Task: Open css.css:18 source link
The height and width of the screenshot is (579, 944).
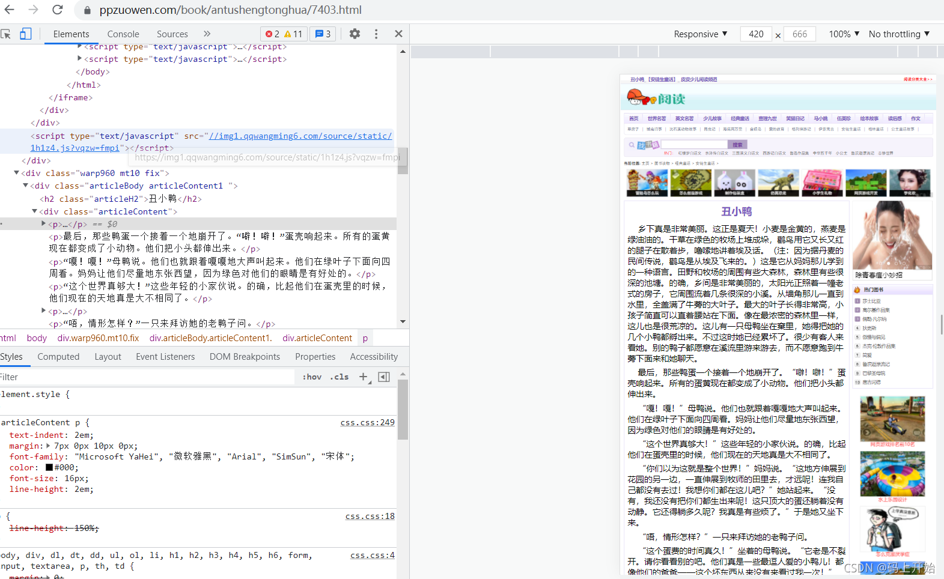Action: (x=370, y=517)
